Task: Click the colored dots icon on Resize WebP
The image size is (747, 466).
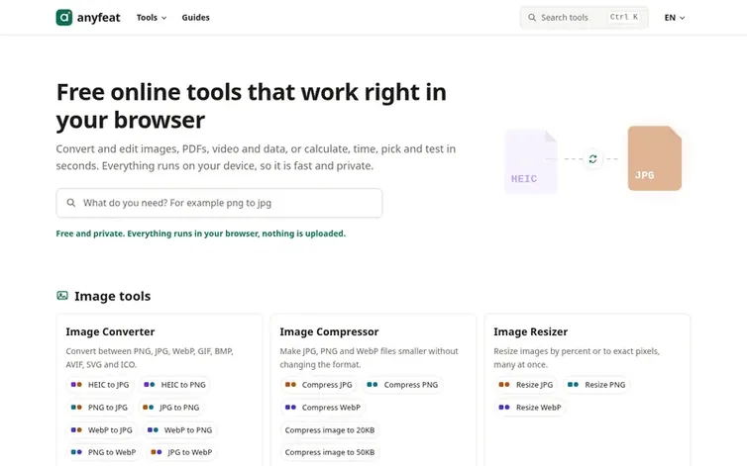Action: click(504, 408)
